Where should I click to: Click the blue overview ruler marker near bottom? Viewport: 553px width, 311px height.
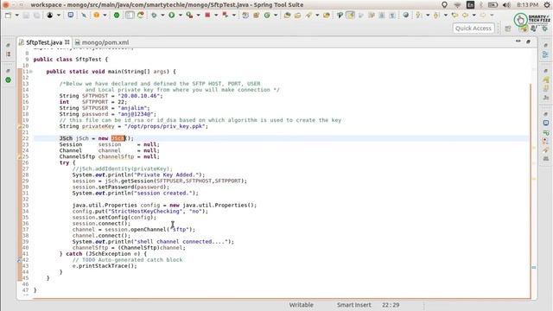[534, 267]
